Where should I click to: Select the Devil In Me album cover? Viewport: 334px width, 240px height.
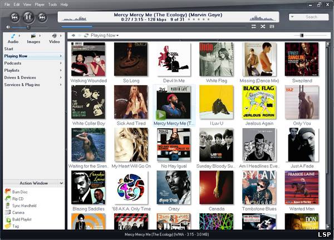point(174,59)
